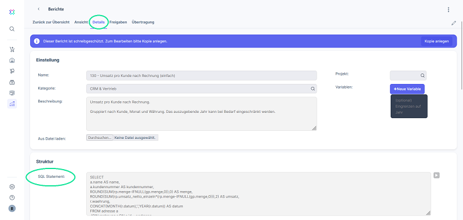Open the shopping cart sidebar module

coord(12,50)
